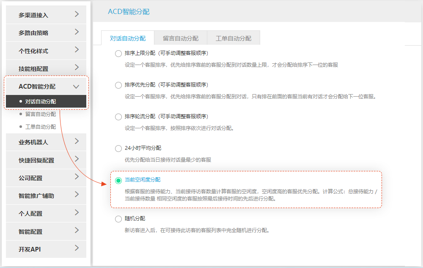423x268 pixels.
Task: Open the 多渠道接入 menu item
Action: point(46,15)
